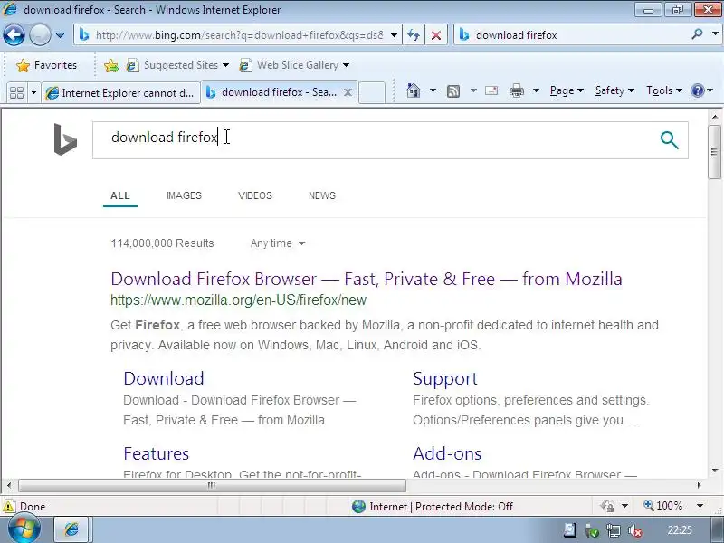Click the taskbar clock showing 22:25
This screenshot has width=724, height=543.
(x=680, y=530)
